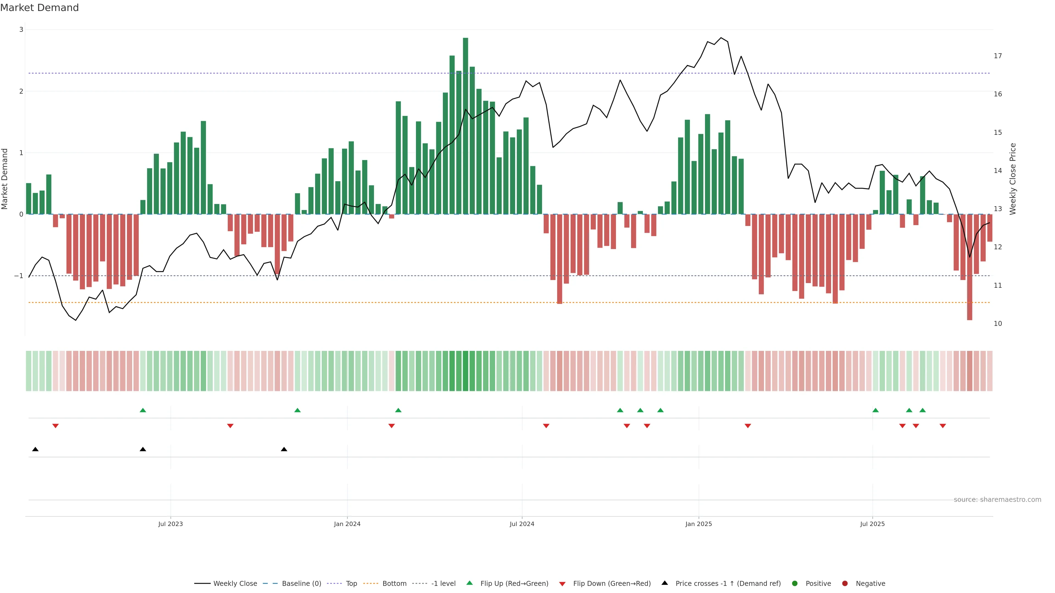The image size is (1055, 593).
Task: Click the darkest green heatmap strip cell
Action: [465, 371]
